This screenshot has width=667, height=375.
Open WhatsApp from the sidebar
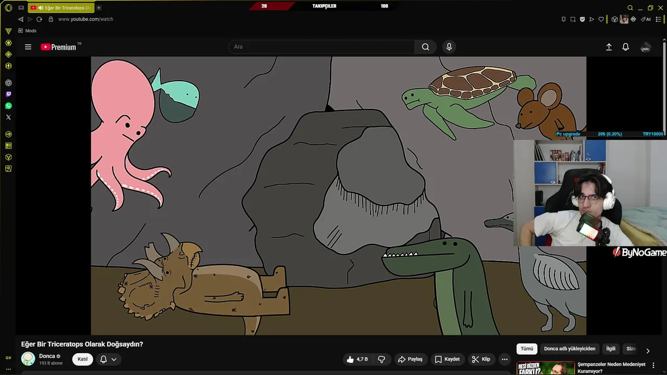pos(8,106)
